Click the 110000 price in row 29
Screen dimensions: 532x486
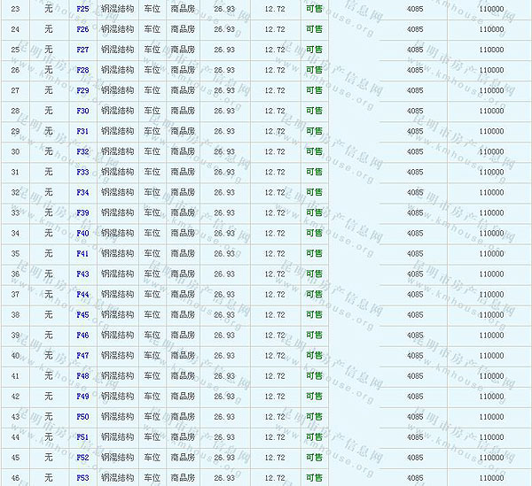click(490, 131)
